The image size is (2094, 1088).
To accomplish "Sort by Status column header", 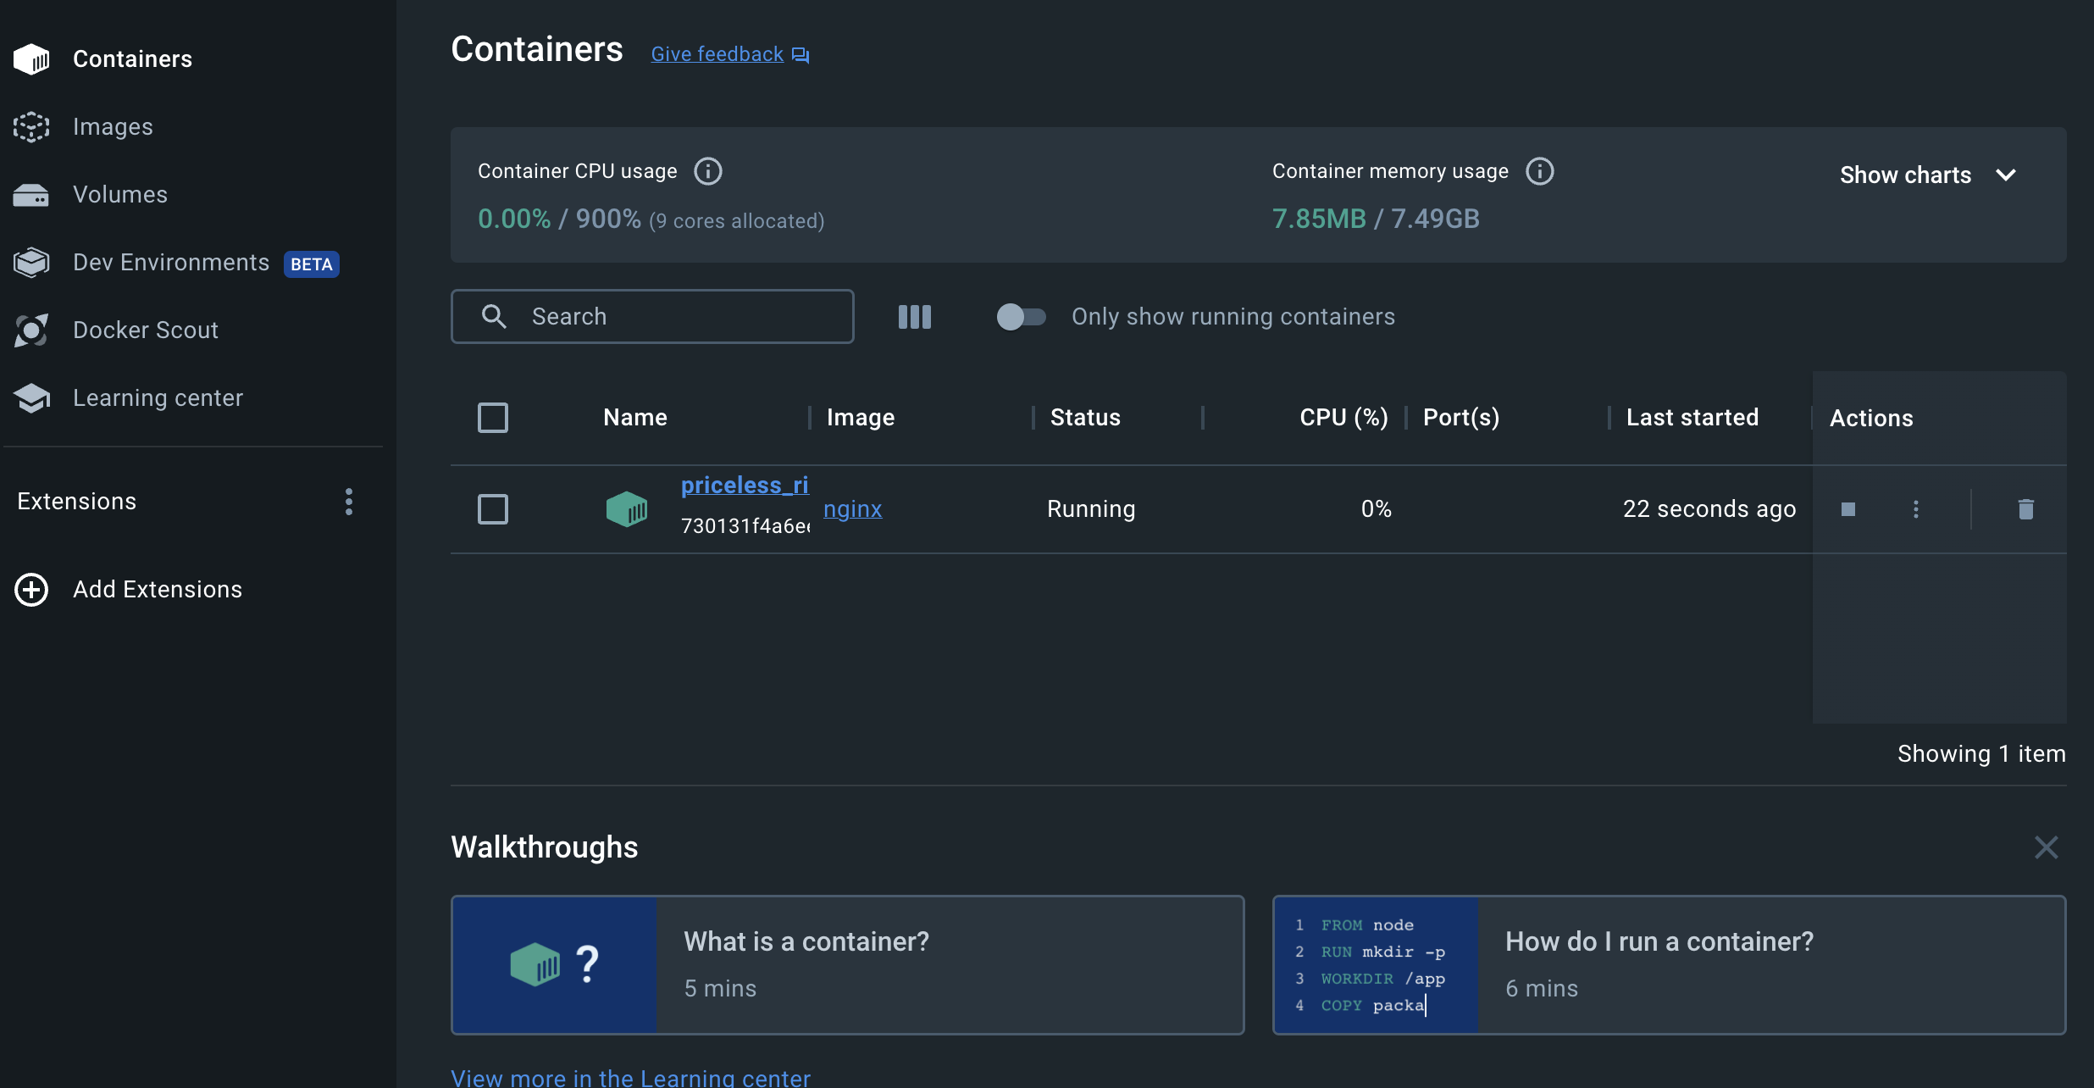I will (1086, 418).
